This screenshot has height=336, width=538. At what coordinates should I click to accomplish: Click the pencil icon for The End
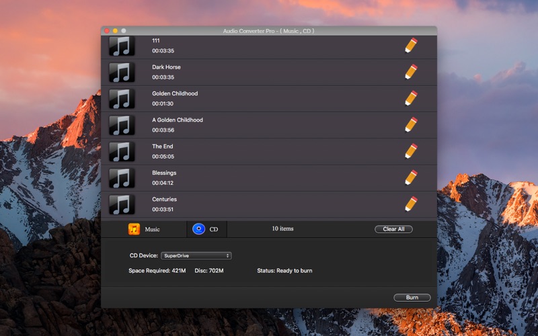click(411, 151)
